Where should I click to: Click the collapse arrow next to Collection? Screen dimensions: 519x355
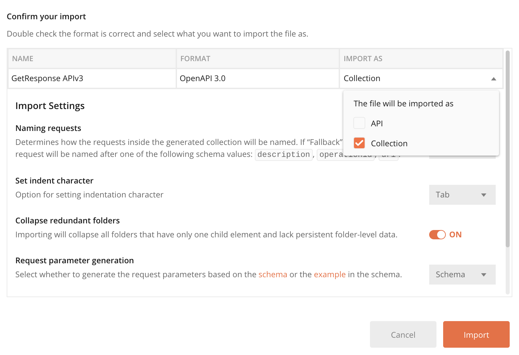(494, 78)
